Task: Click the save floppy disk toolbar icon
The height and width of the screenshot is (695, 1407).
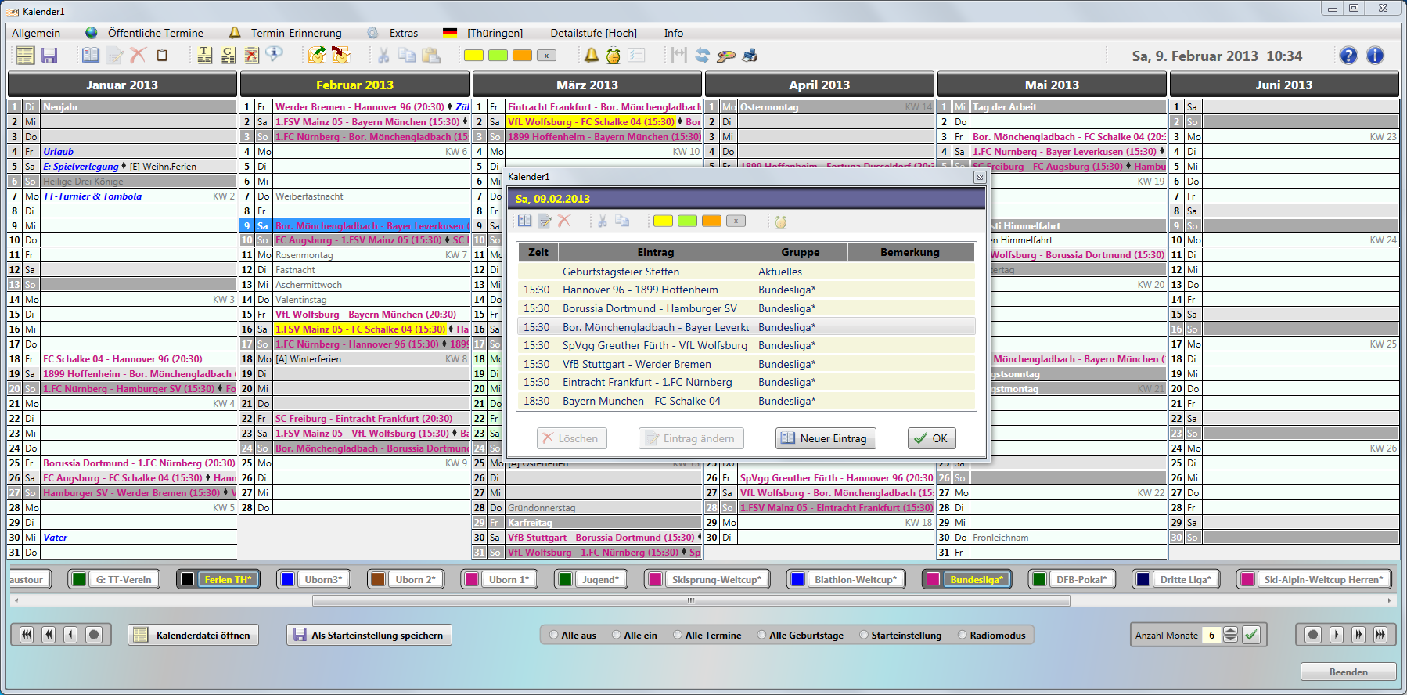Action: tap(49, 56)
